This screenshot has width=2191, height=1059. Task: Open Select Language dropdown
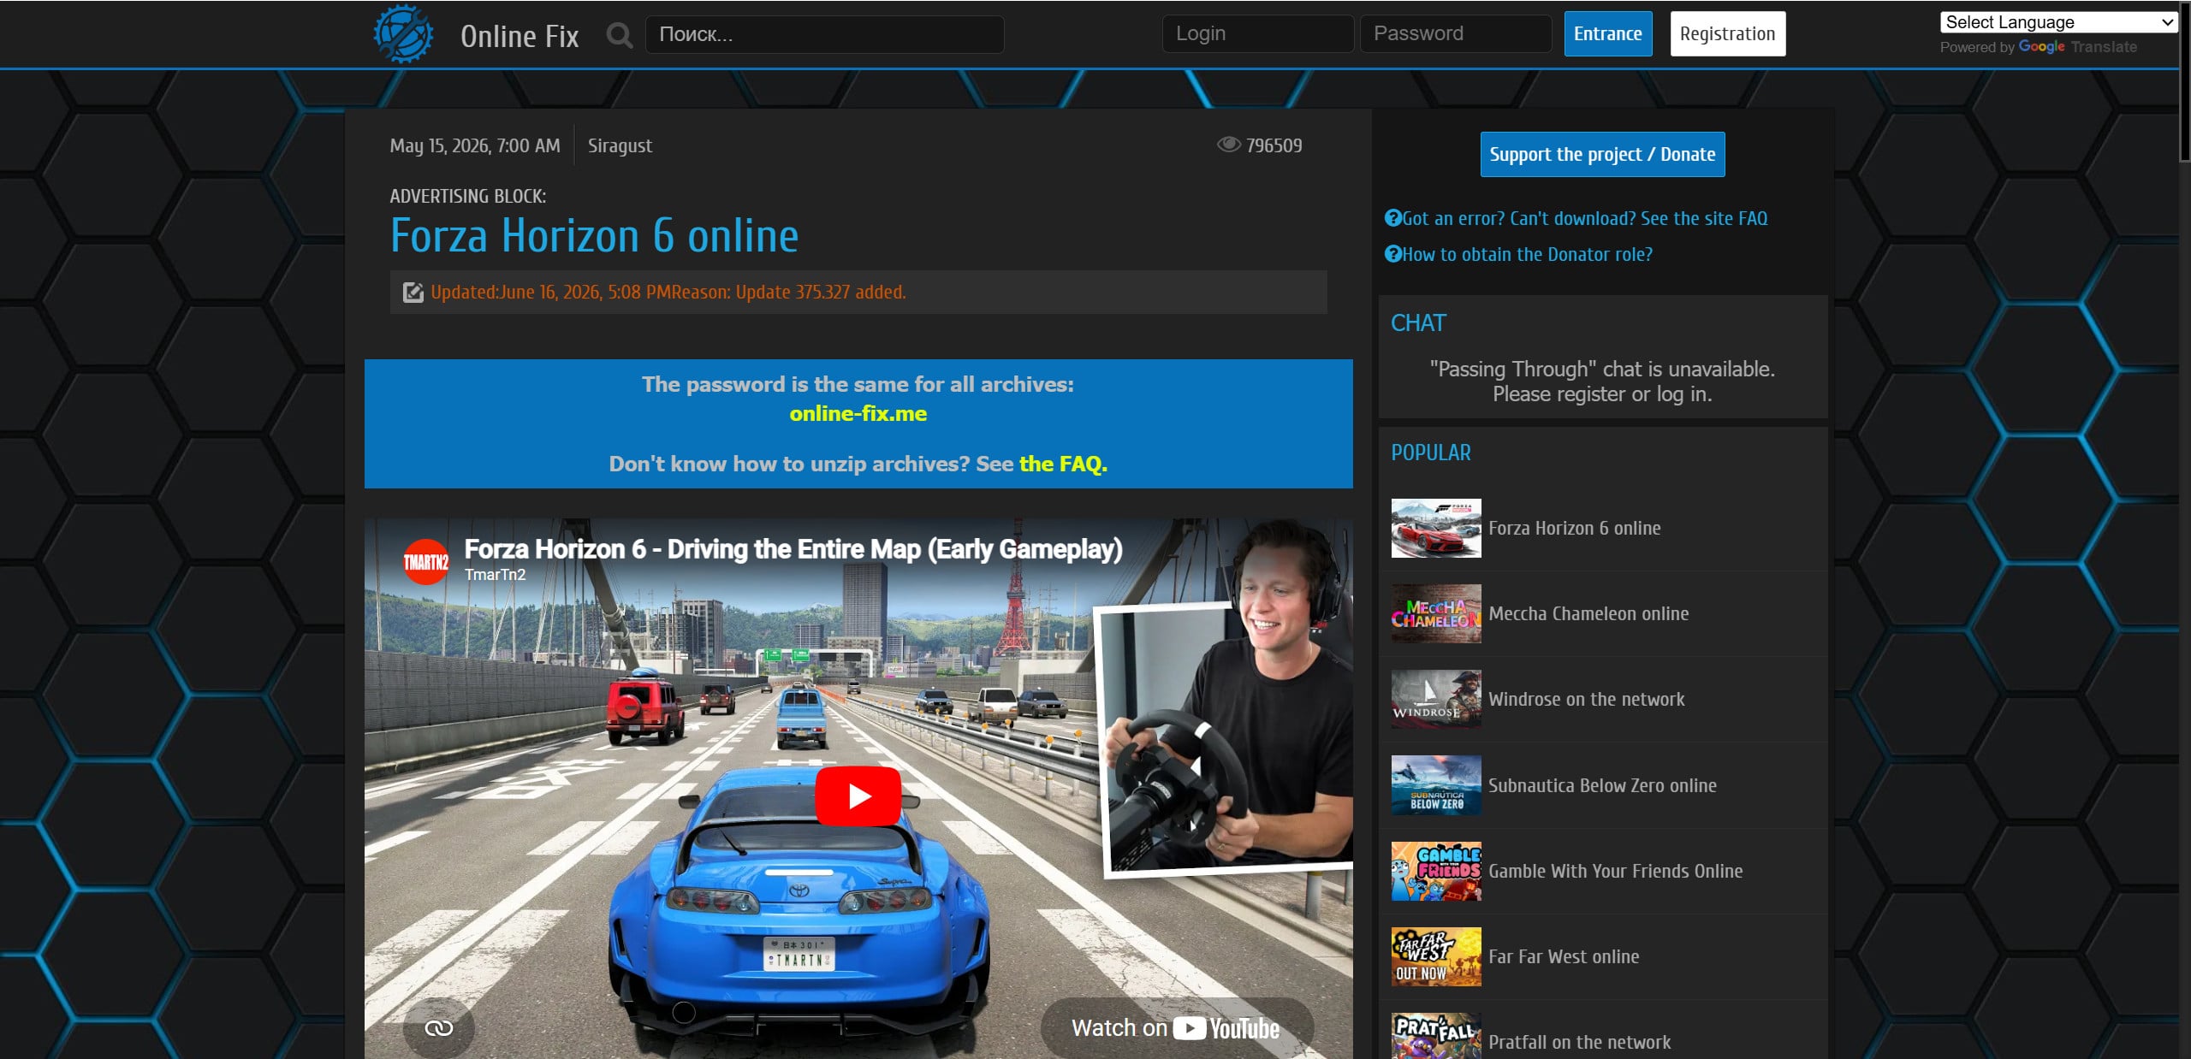(x=2058, y=22)
